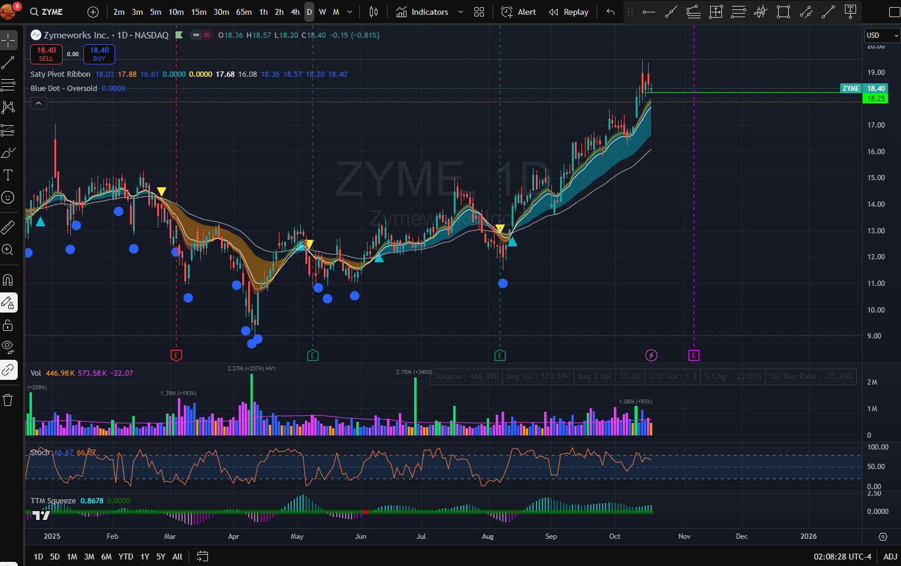Toggle magnet mode
The height and width of the screenshot is (566, 901).
tap(8, 280)
